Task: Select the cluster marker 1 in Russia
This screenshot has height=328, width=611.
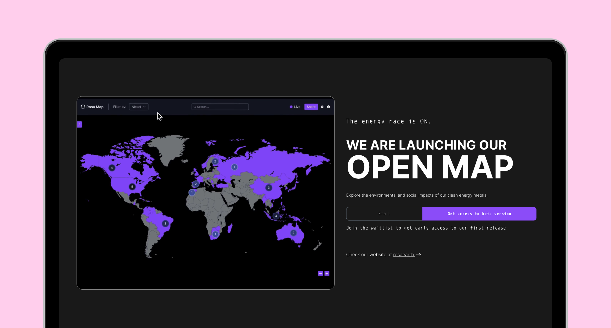Action: [234, 167]
